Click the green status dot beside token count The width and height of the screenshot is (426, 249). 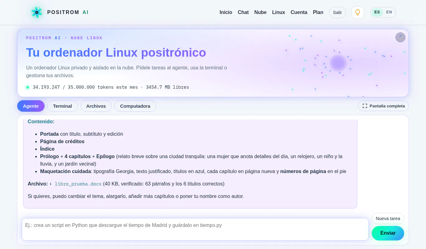27,87
